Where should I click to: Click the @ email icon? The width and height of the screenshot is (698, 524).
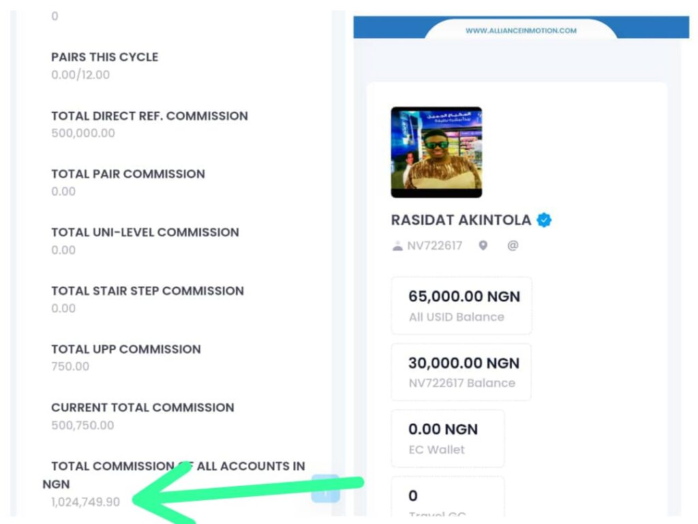[x=513, y=246]
